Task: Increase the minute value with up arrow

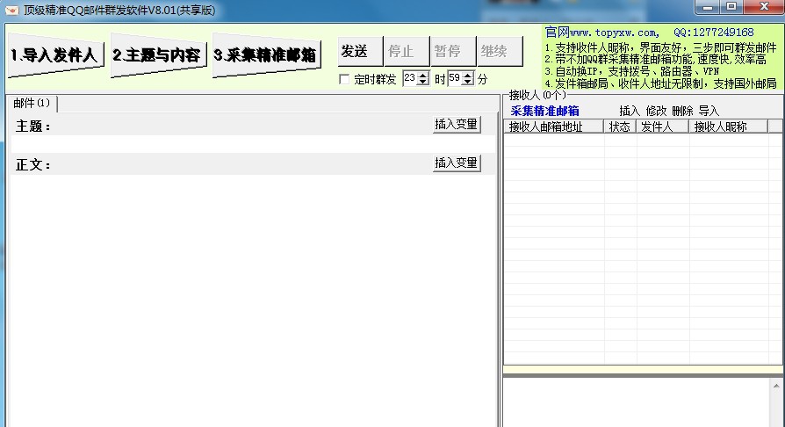Action: pyautogui.click(x=468, y=76)
